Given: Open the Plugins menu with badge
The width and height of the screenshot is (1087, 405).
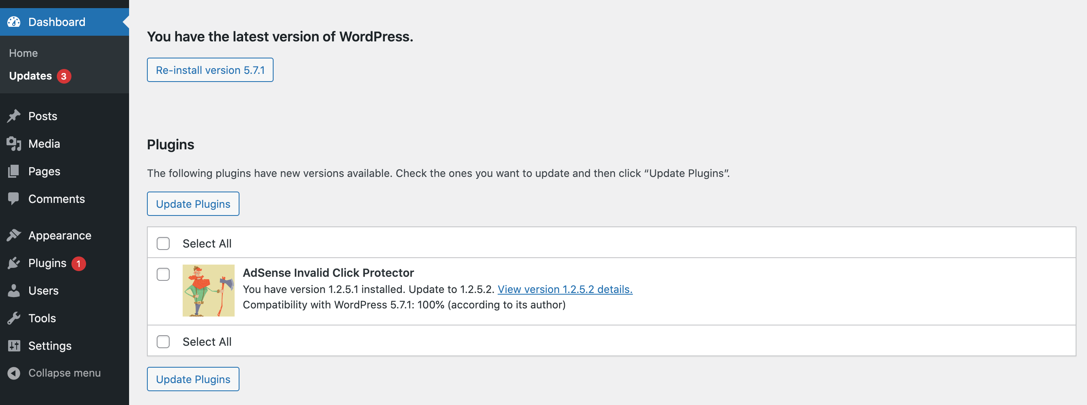Looking at the screenshot, I should pos(47,263).
